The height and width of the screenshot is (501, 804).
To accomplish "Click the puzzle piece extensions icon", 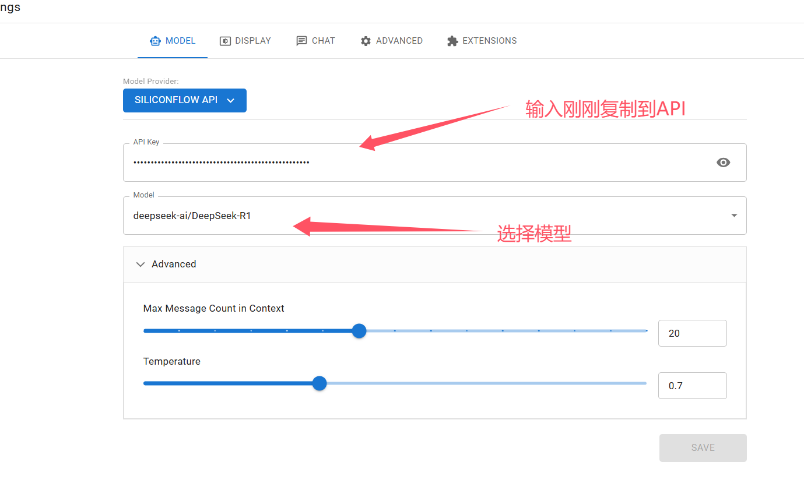I will [452, 41].
